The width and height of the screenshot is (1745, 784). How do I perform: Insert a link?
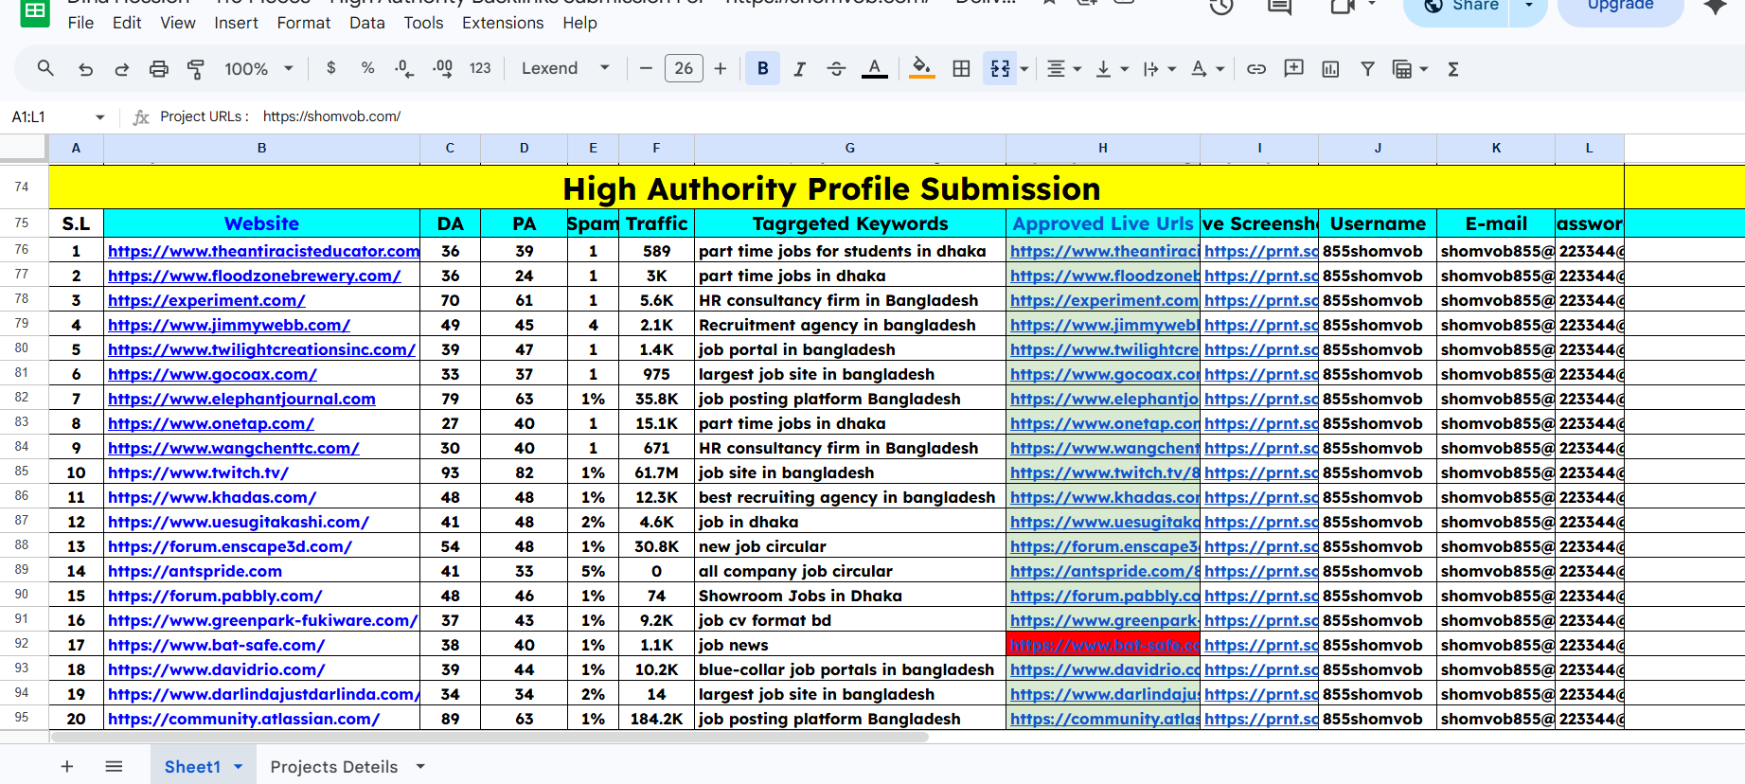1256,68
